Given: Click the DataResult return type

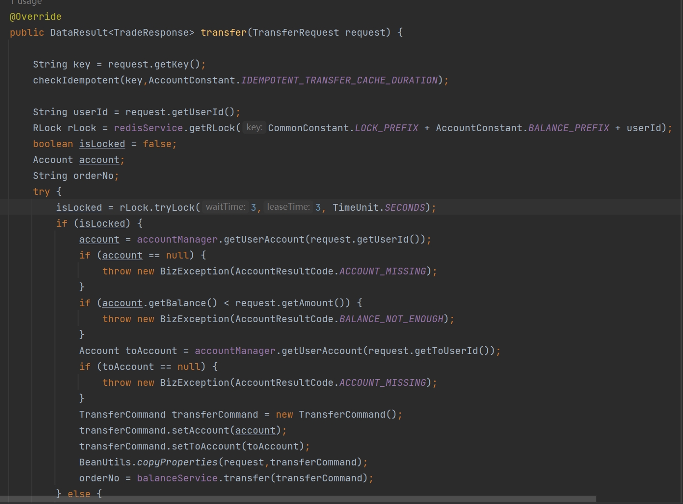Looking at the screenshot, I should coord(79,33).
